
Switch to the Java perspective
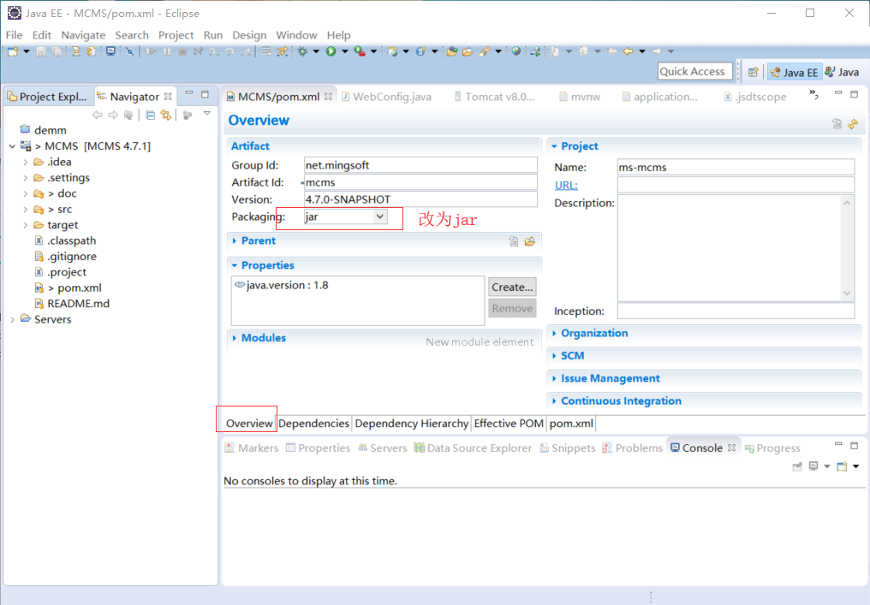pos(842,72)
